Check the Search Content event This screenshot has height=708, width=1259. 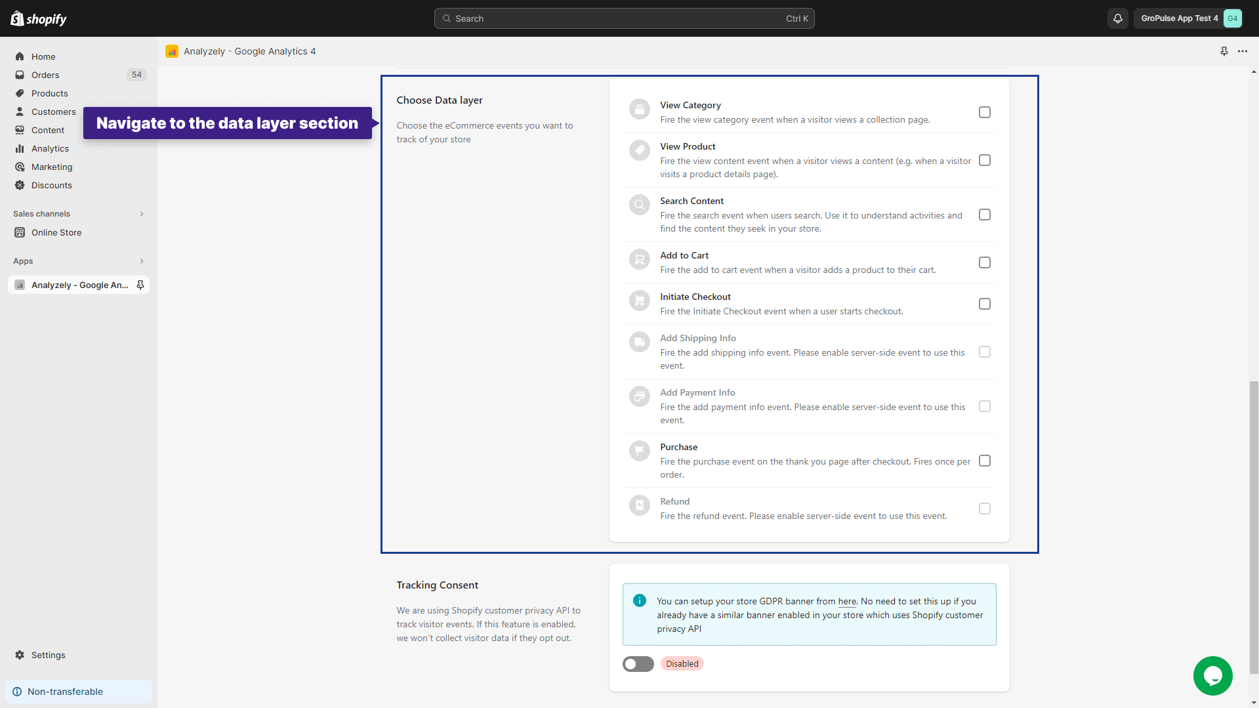tap(984, 215)
